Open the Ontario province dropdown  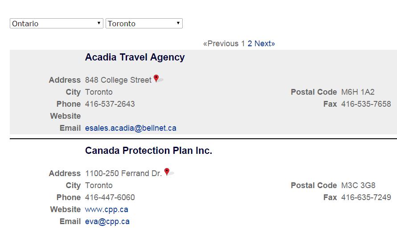(x=57, y=24)
